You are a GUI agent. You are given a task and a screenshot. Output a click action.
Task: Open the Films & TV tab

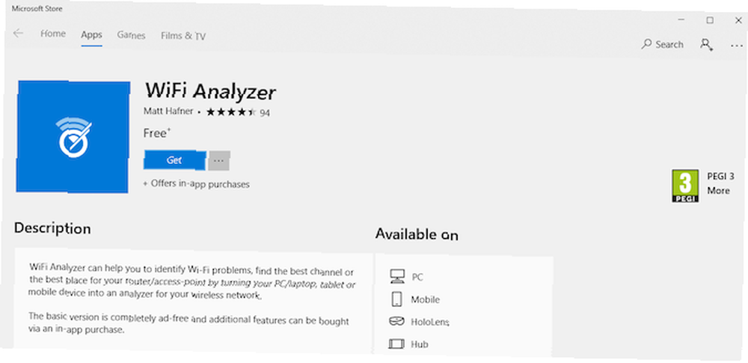pos(184,36)
